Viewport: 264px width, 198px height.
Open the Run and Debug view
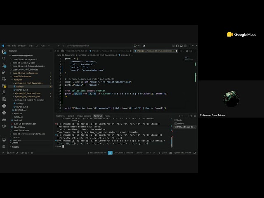pyautogui.click(x=4, y=72)
